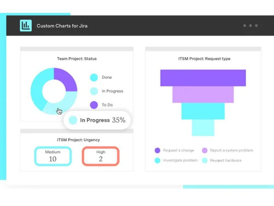Select the top purple funnel bar
This screenshot has width=274, height=206.
coord(203,78)
